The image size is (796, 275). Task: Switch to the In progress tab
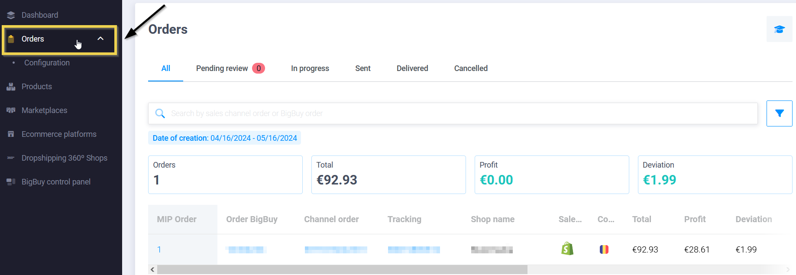click(310, 68)
